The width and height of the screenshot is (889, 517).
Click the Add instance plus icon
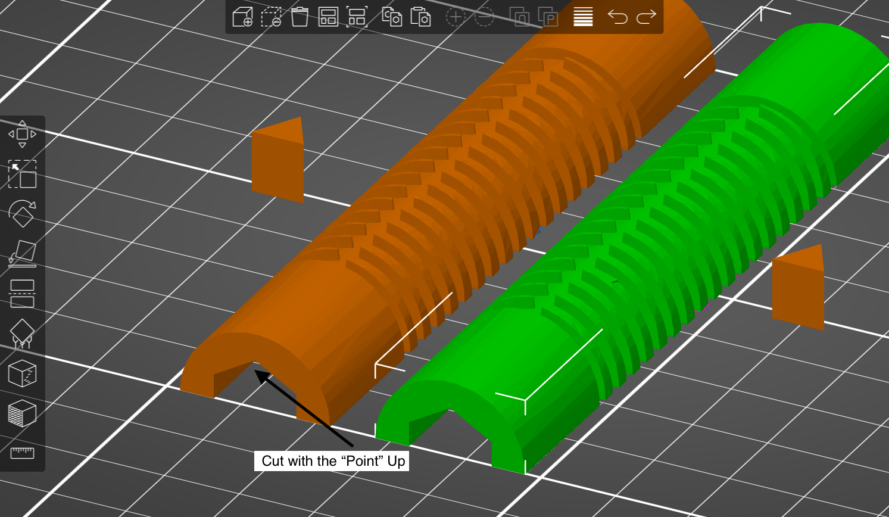point(456,17)
